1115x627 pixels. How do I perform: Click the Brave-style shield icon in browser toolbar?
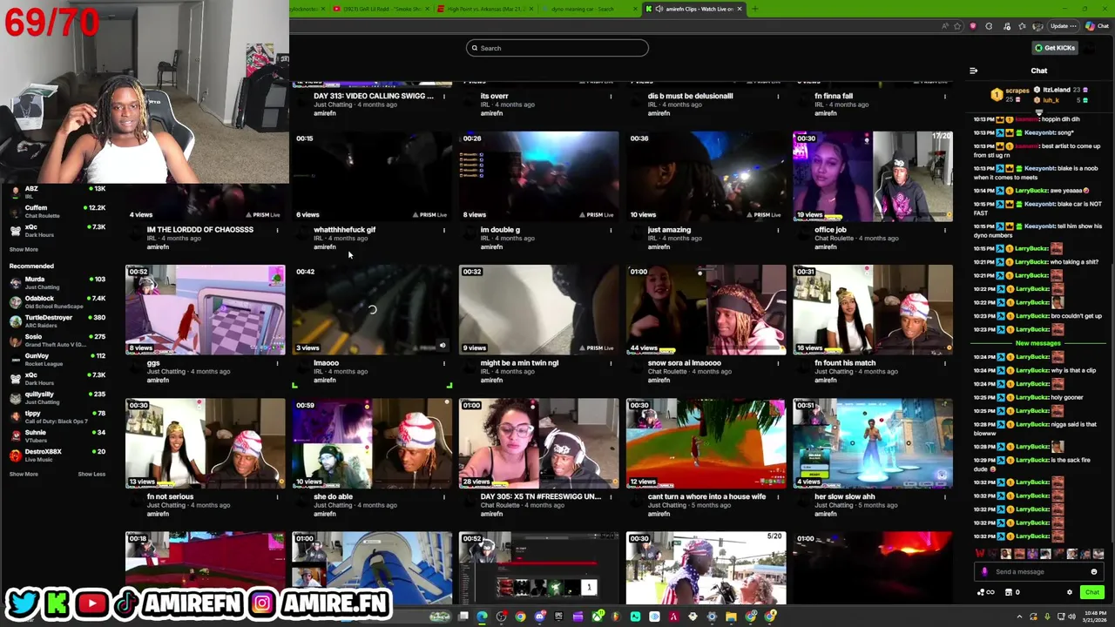pos(973,26)
